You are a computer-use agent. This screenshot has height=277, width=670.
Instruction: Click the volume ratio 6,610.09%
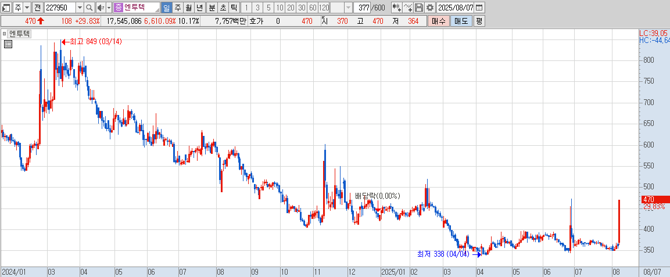point(159,21)
